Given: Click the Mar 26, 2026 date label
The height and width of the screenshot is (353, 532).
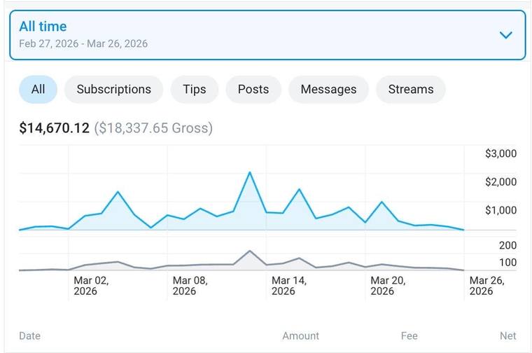Looking at the screenshot, I should click(x=487, y=286).
